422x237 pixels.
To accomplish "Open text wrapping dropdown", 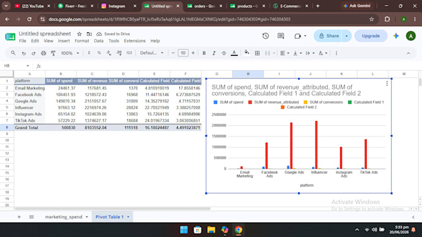I will click(x=310, y=53).
